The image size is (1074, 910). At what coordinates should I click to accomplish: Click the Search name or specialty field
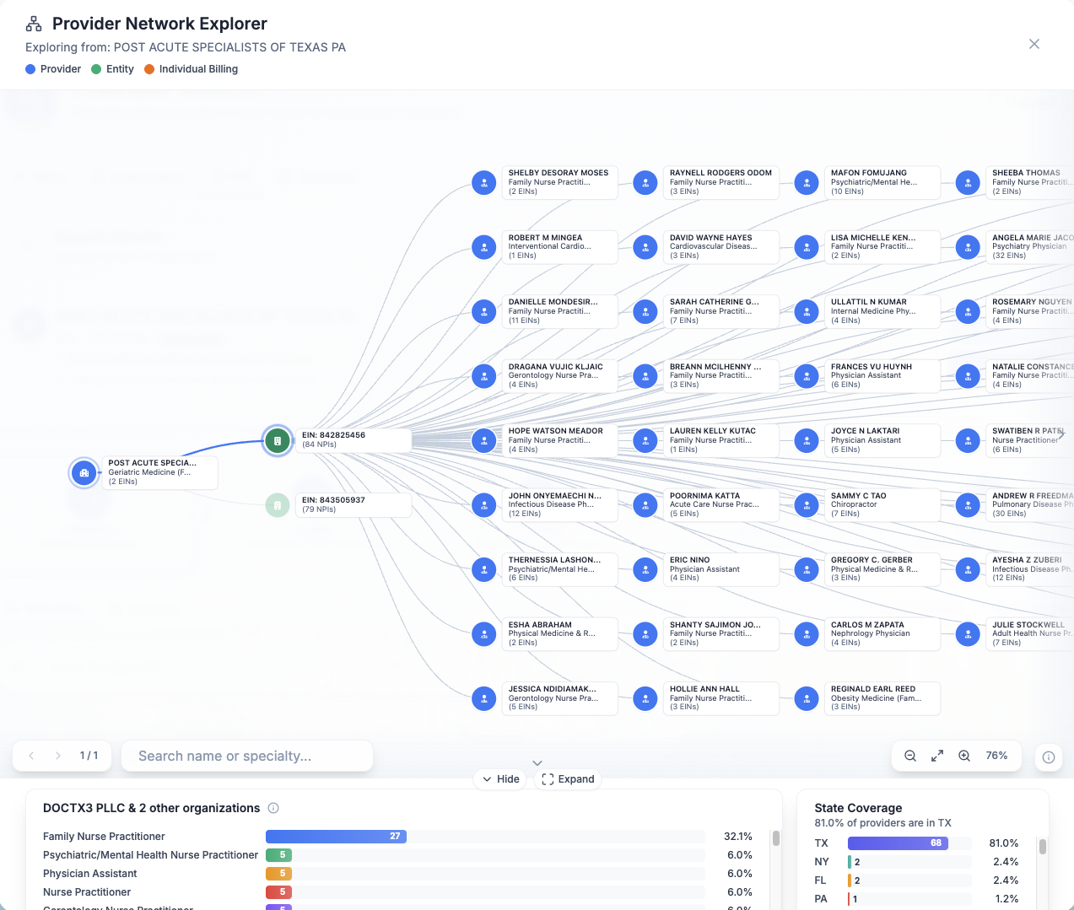[x=247, y=756]
